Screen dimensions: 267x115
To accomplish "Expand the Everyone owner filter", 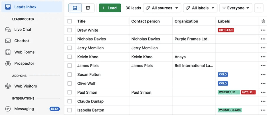I will (x=235, y=8).
